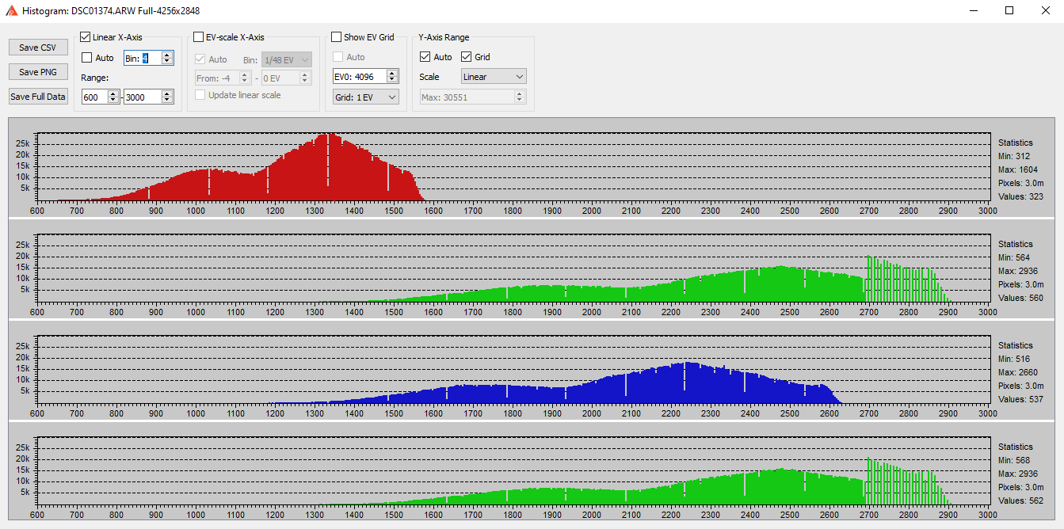The image size is (1064, 529).
Task: Open the Scale dropdown showing Linear
Action: [494, 77]
